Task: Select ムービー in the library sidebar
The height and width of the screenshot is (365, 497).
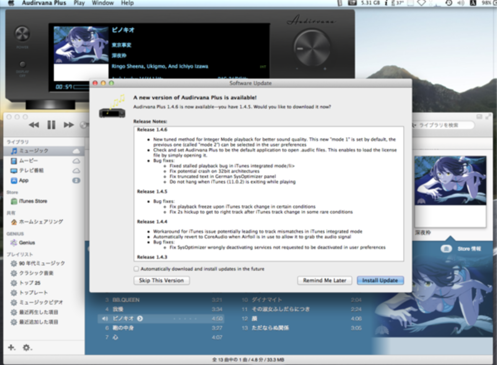Action: (x=44, y=161)
